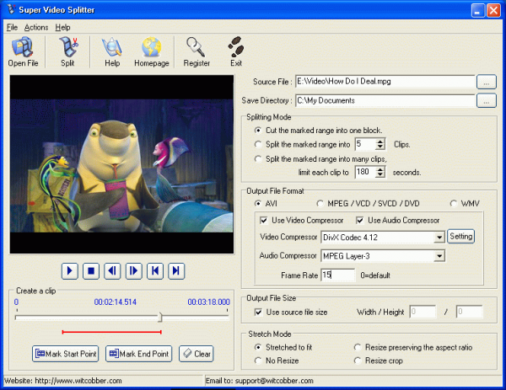Viewport: 506px width, 390px height.
Task: Click the clip timeline slider thumb
Action: tap(160, 318)
